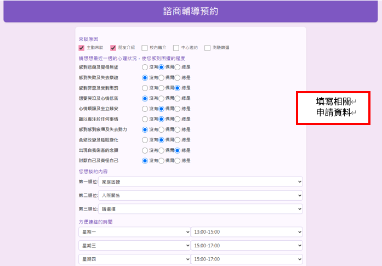Select 沒有 for 出現自我傷害的念頭
The height and width of the screenshot is (266, 382).
(x=145, y=150)
